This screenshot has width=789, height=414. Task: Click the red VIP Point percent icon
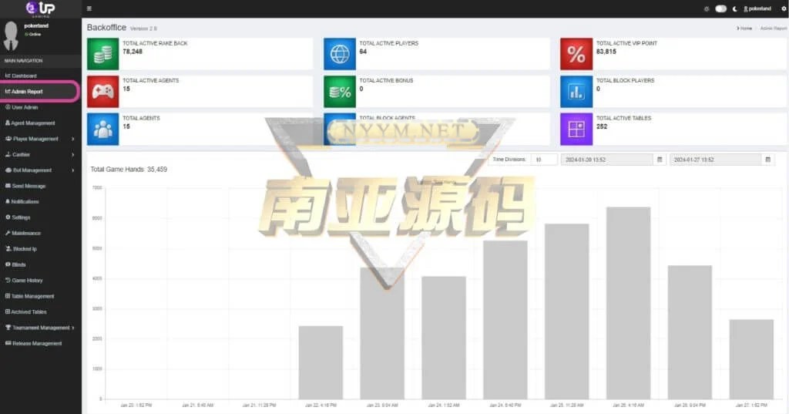tap(576, 54)
